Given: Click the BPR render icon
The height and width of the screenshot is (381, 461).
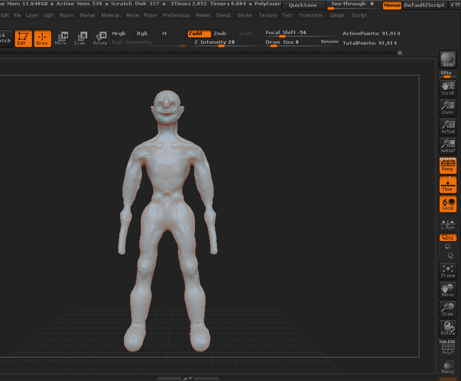Looking at the screenshot, I should (x=448, y=60).
